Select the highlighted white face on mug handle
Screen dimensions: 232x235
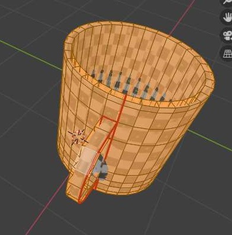[x=86, y=160]
